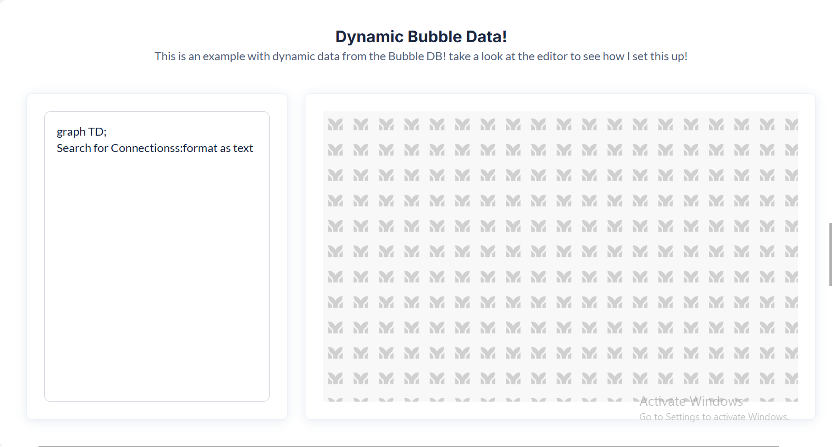Click the second logo icon in the top pattern row
Viewport: 832px width, 447px height.
point(361,125)
